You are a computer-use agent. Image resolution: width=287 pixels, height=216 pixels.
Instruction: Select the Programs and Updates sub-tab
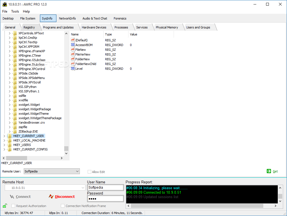pyautogui.click(x=58, y=27)
